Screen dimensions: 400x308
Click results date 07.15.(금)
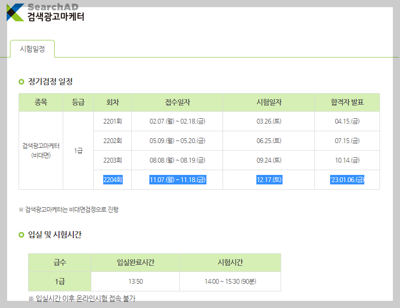click(347, 141)
